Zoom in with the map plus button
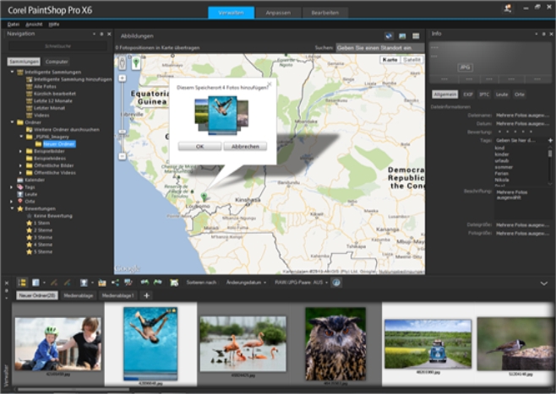 tap(123, 78)
